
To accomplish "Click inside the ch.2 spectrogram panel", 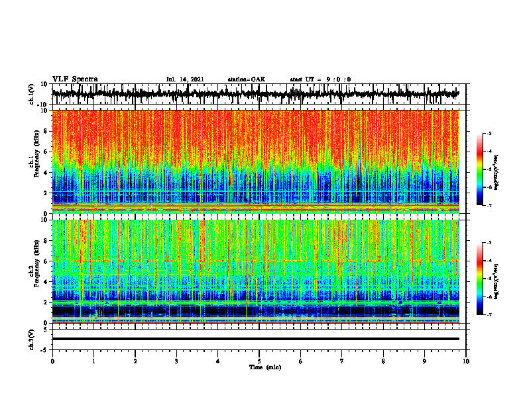I will pyautogui.click(x=256, y=271).
